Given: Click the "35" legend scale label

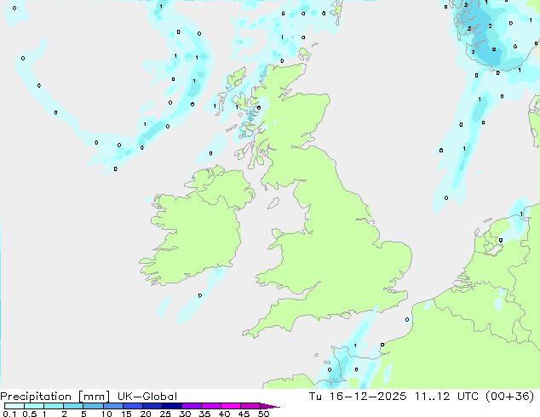Looking at the screenshot, I should pos(204,414).
